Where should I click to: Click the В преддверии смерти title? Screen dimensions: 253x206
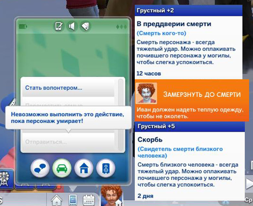tap(174, 24)
